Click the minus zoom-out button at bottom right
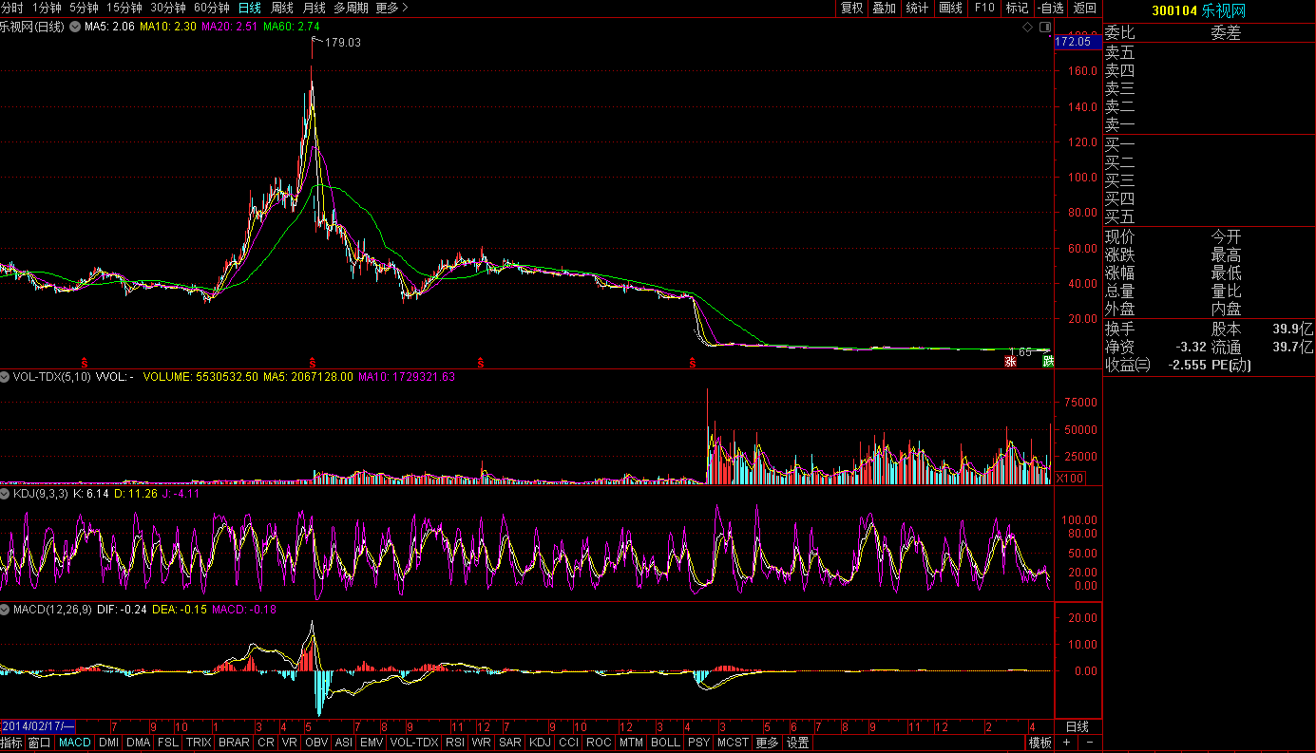The height and width of the screenshot is (753, 1316). [x=1089, y=743]
